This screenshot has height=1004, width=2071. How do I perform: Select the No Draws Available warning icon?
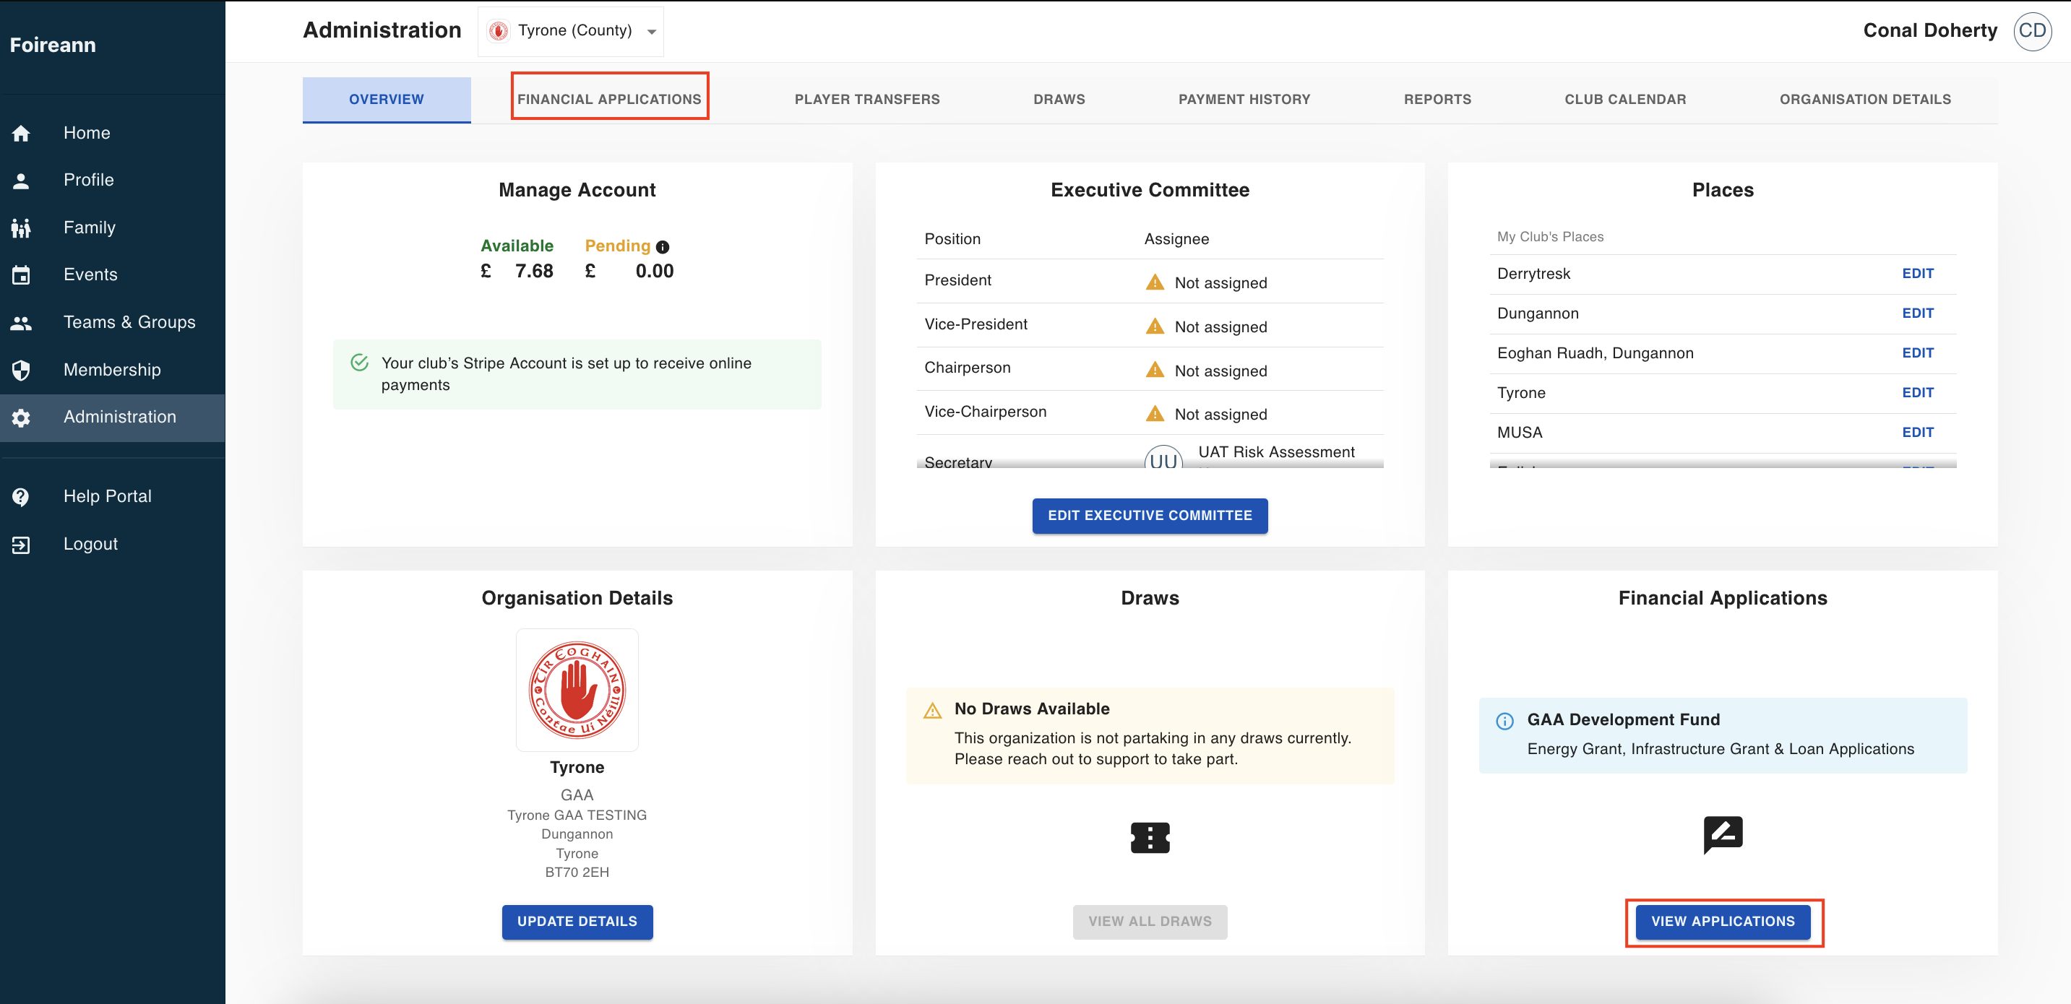tap(931, 711)
